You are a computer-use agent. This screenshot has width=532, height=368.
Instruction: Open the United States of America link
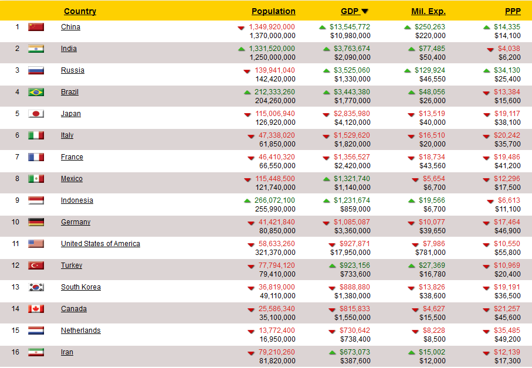(x=100, y=244)
